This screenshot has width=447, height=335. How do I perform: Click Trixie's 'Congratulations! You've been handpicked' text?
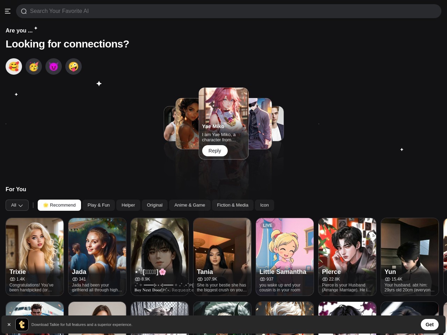click(31, 288)
